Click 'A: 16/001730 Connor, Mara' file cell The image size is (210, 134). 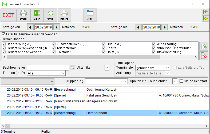coord(183,95)
